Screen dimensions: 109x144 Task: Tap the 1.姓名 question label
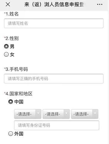11,14
